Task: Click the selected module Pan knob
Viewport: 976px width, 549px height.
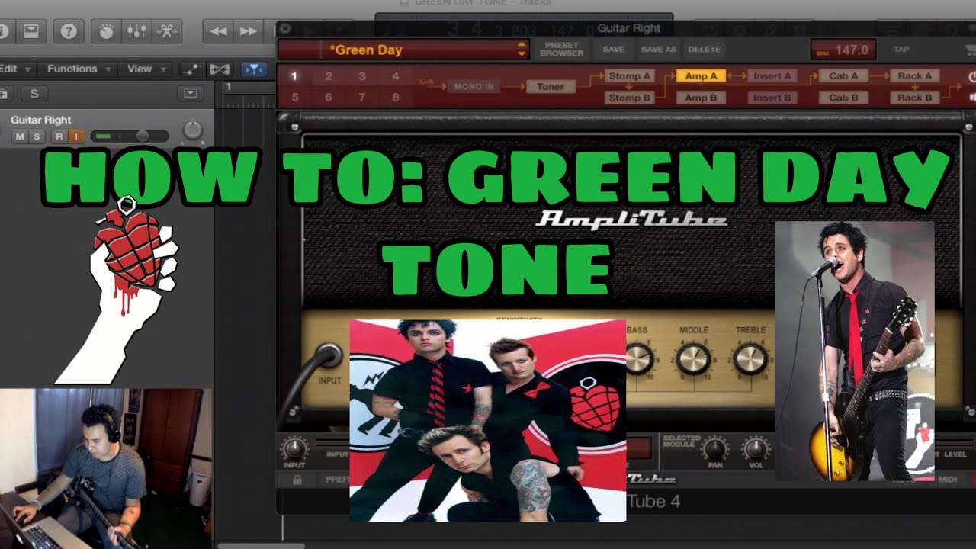Action: pos(714,448)
